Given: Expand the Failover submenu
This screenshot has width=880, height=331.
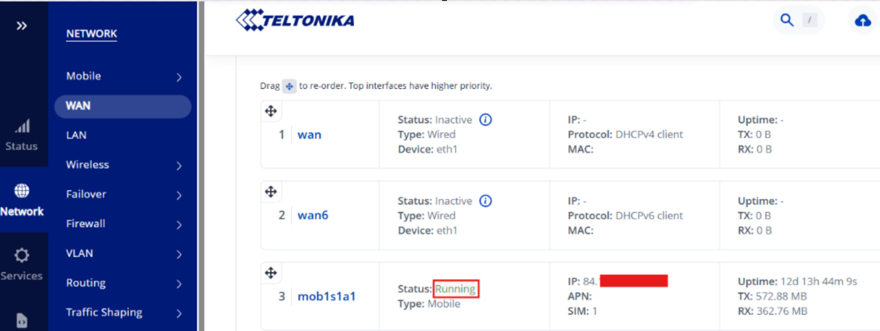Looking at the screenshot, I should (x=179, y=195).
